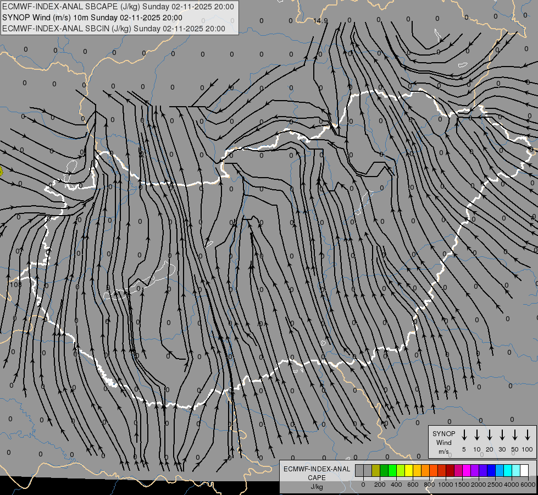This screenshot has height=495, width=538.
Task: Pick the pink-magenta swatch left of 1500 tick
Action: click(459, 470)
